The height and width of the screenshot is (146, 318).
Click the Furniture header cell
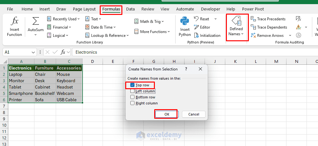(45, 68)
